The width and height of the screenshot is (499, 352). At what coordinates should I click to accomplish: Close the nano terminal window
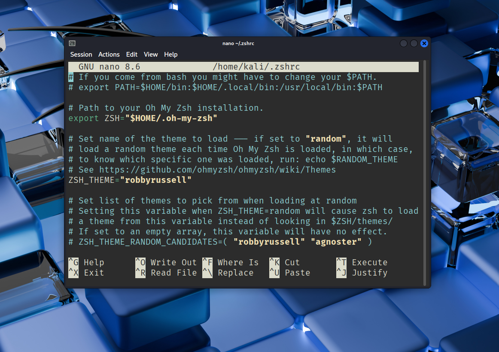click(x=424, y=43)
